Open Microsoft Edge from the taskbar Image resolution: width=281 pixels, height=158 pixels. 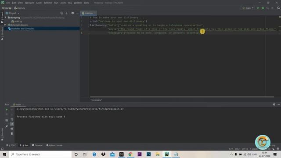click(94, 154)
